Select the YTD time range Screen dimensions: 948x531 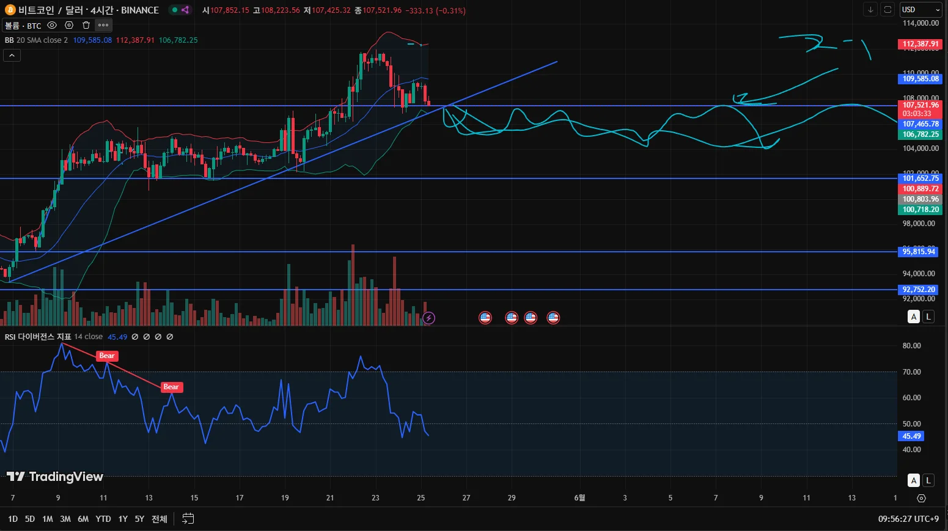103,519
